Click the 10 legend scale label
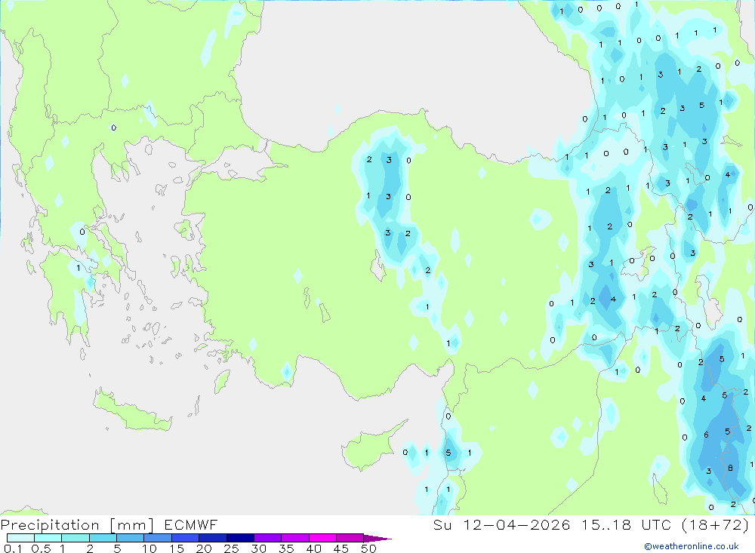 click(149, 548)
